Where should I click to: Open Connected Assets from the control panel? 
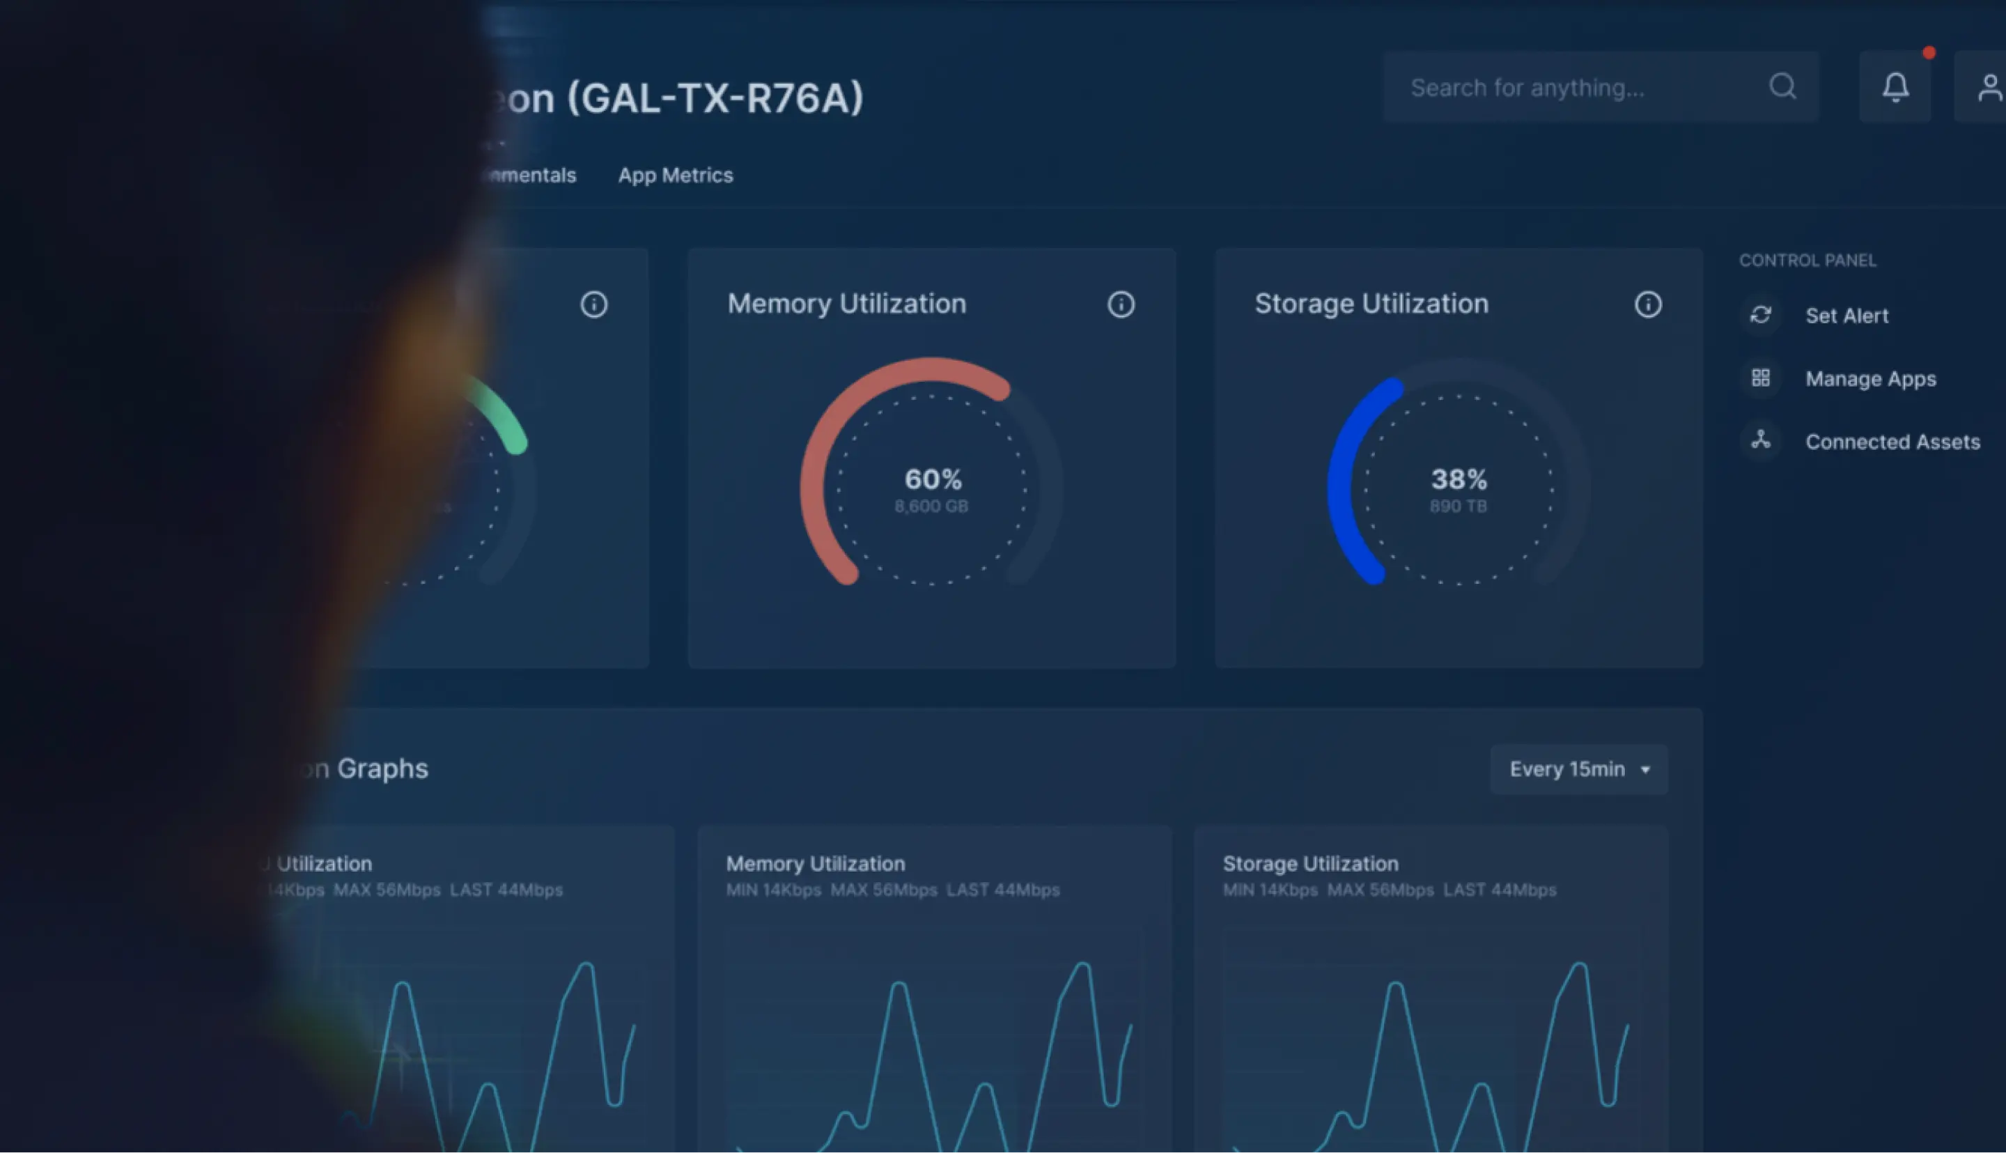point(1892,442)
